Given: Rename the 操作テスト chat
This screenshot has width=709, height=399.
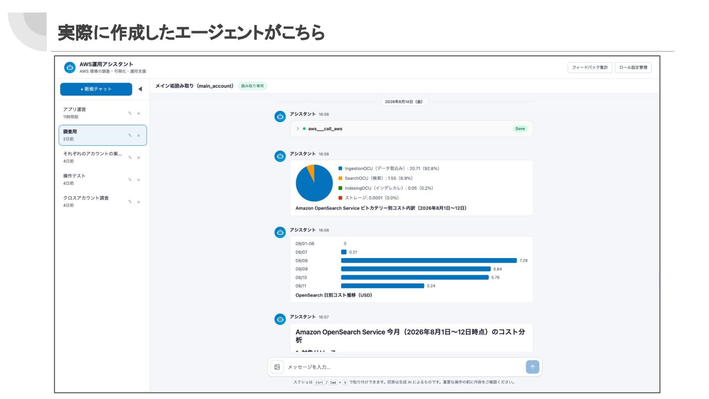Looking at the screenshot, I should (x=130, y=180).
